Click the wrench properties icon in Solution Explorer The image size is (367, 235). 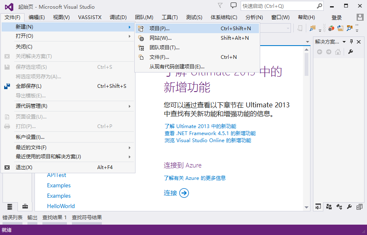[350, 52]
